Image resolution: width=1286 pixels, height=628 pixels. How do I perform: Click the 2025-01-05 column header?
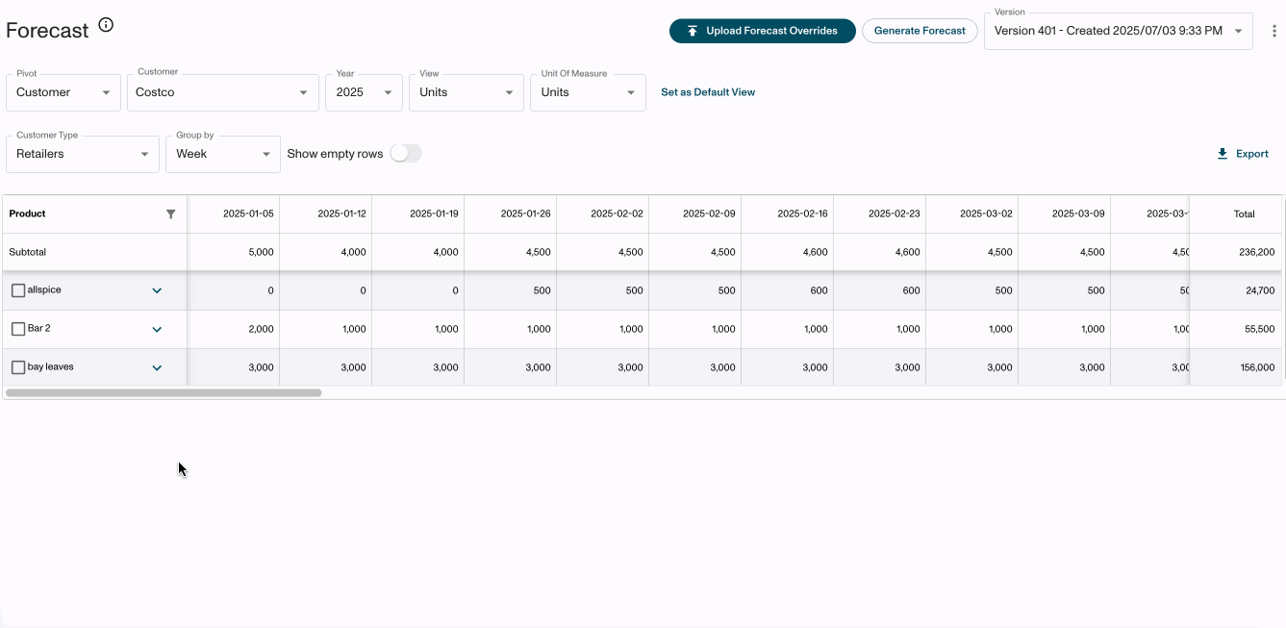click(234, 214)
